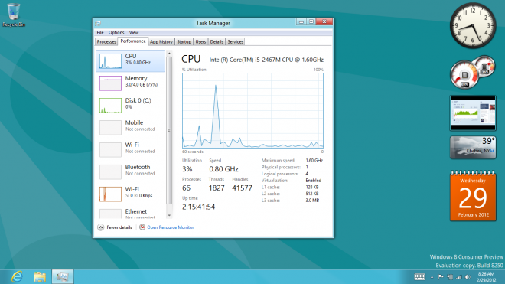Open the active Wi-Fi 0 Kbps entry
505x284 pixels.
coord(130,194)
